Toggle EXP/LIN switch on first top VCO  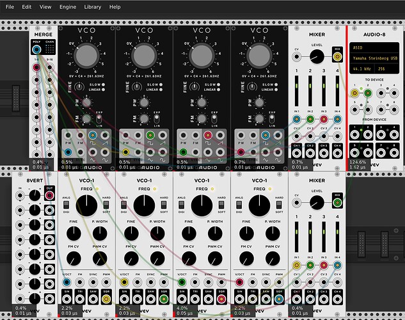click(99, 119)
